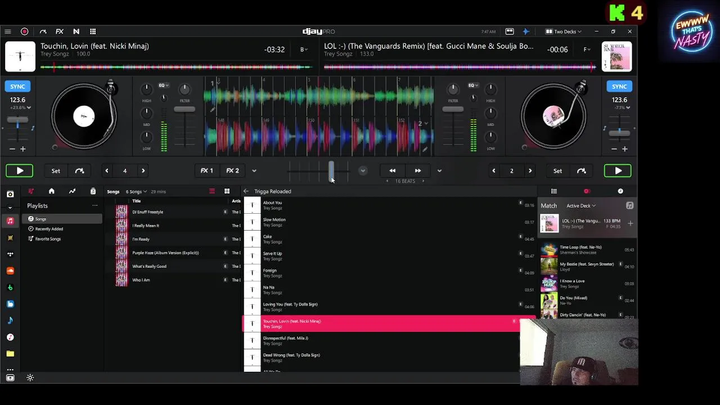
Task: Open settings gear at bottom left
Action: 30,378
